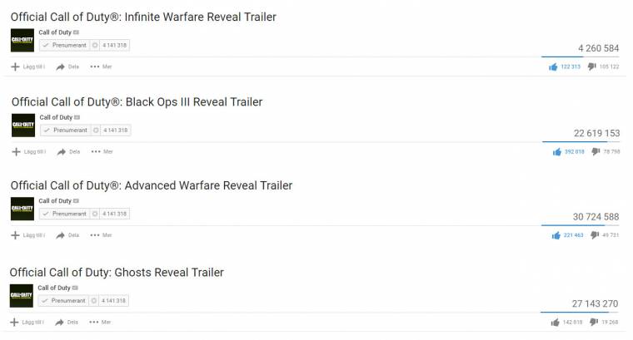
Task: Share the Ghosts trailer with Dela
Action: [67, 323]
